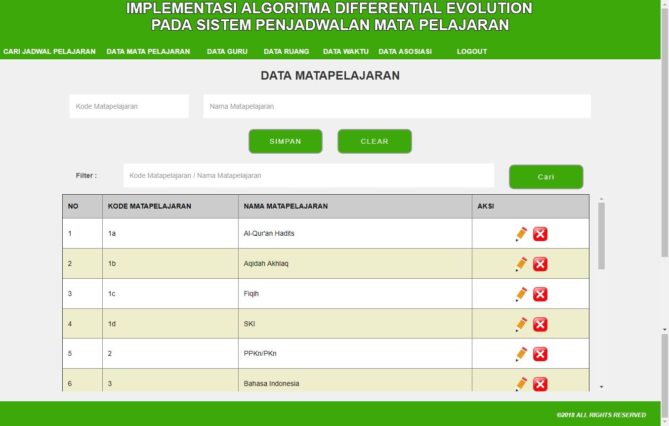The width and height of the screenshot is (669, 426).
Task: Focus the Kode Matapelajaran input field
Action: pyautogui.click(x=129, y=106)
